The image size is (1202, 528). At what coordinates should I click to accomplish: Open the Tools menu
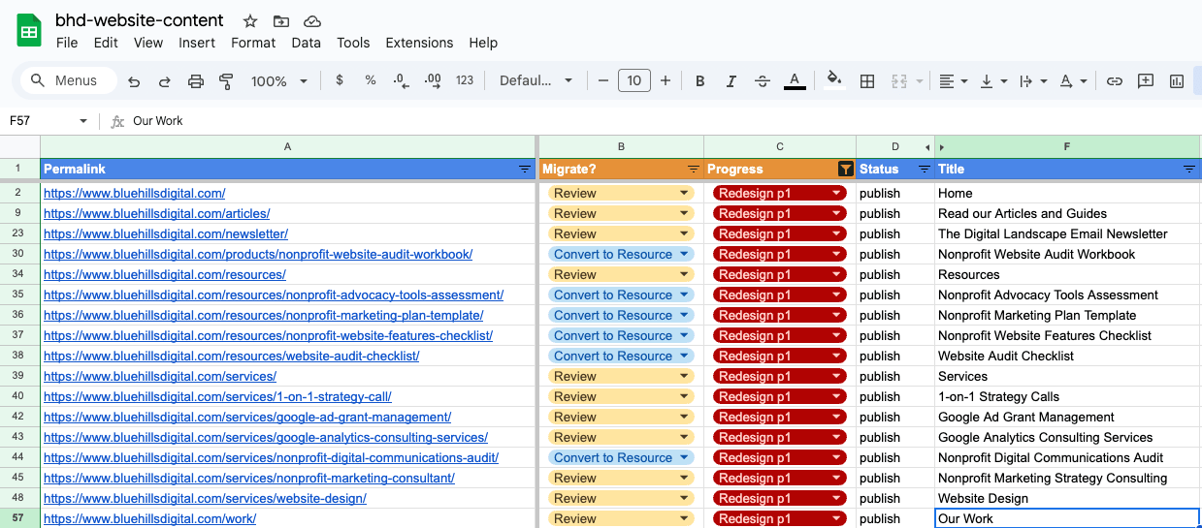[x=353, y=43]
